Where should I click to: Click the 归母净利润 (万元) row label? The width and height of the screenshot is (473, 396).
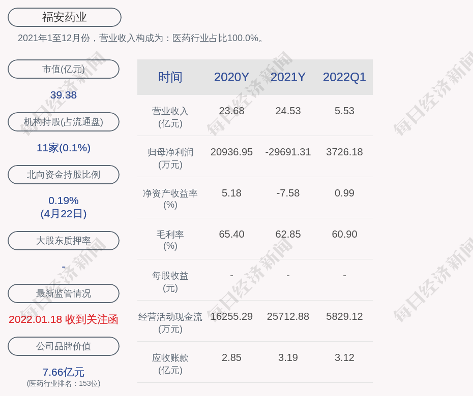170,158
